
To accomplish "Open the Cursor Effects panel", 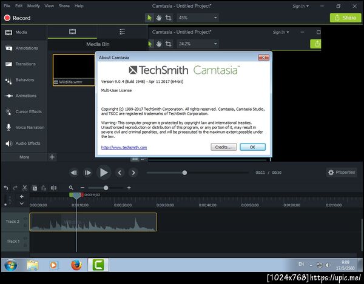I will 23,111.
